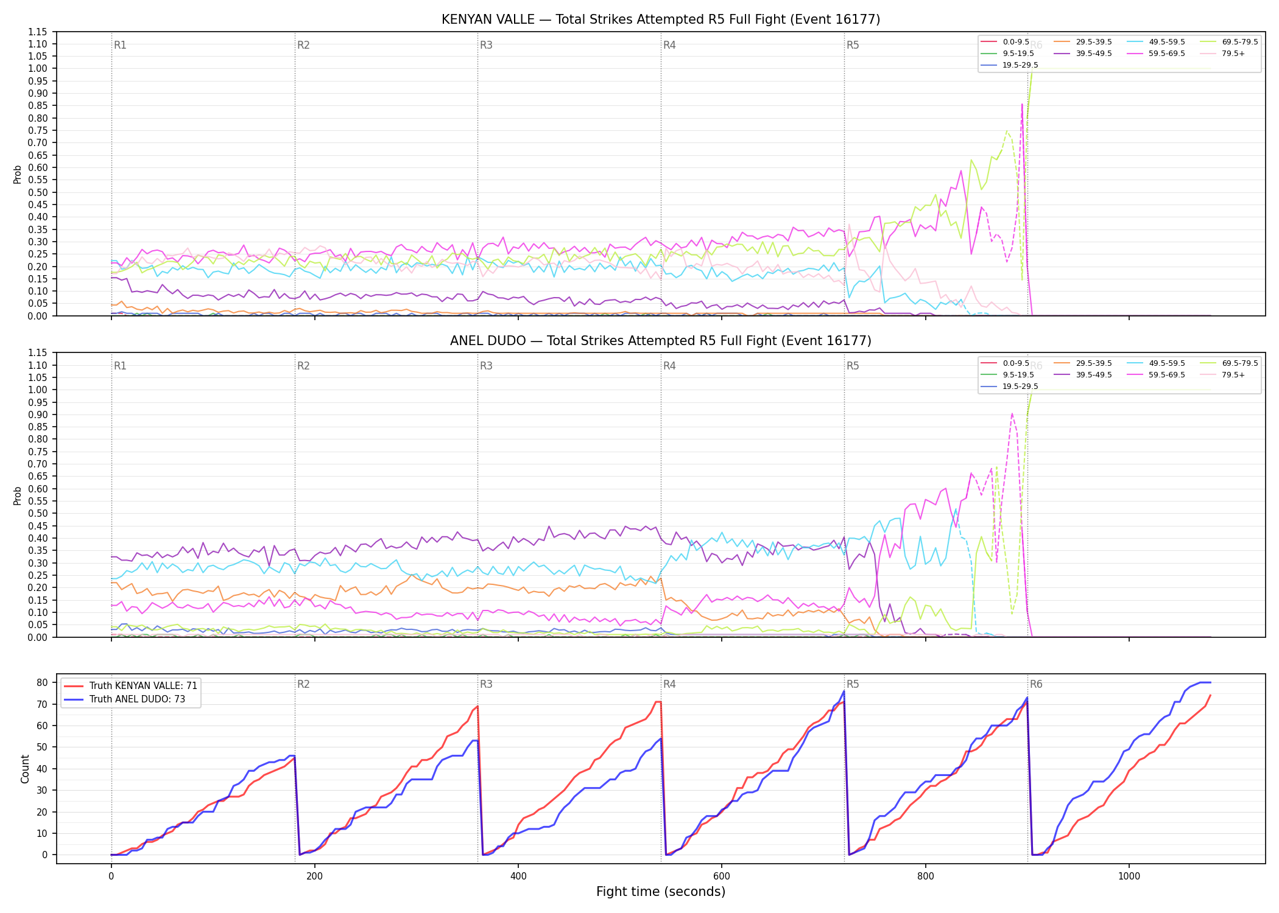
Task: Click R1 marker in KENYAN VALLE chart
Action: pyautogui.click(x=120, y=45)
